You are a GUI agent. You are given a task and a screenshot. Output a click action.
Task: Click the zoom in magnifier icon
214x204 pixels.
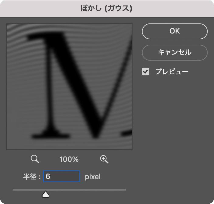(x=104, y=159)
